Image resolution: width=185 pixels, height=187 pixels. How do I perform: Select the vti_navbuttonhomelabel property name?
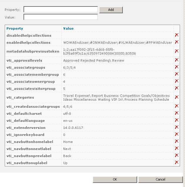tap(30, 142)
